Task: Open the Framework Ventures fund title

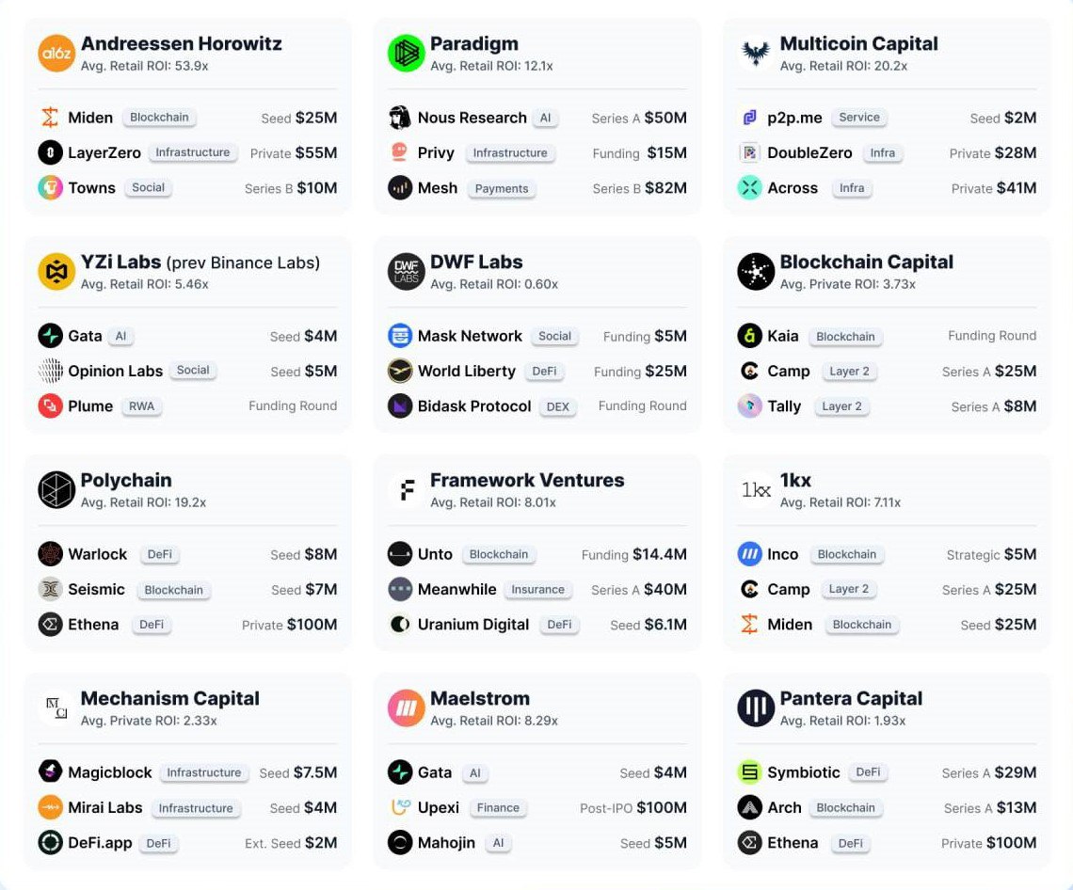Action: (527, 480)
